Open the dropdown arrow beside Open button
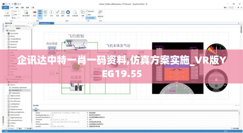This screenshot has height=133, width=243. (x=19, y=11)
